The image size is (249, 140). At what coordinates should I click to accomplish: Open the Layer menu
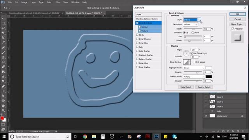pos(33,2)
